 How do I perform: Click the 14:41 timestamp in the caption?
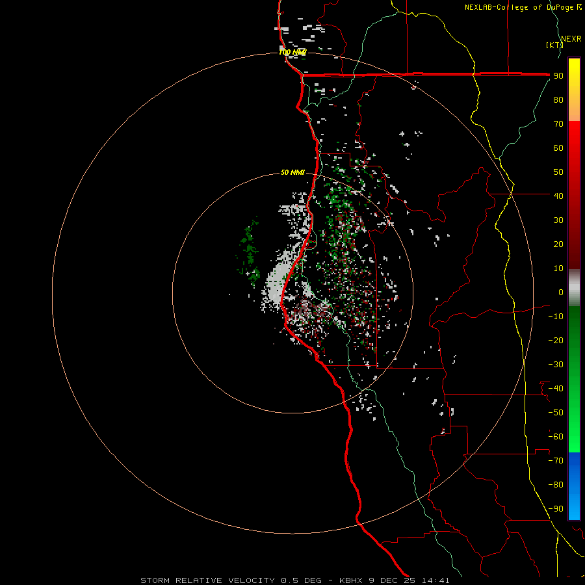(435, 580)
